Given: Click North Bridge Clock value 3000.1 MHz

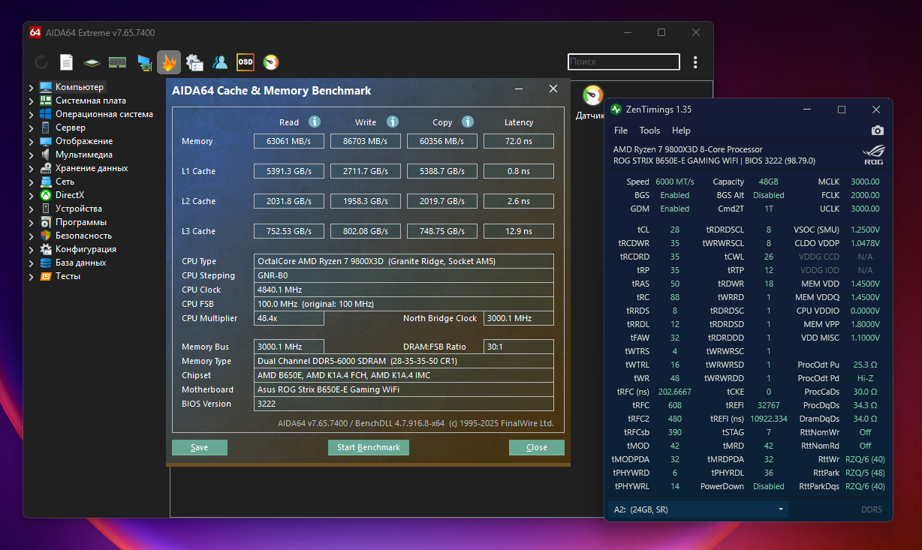Looking at the screenshot, I should pyautogui.click(x=519, y=318).
